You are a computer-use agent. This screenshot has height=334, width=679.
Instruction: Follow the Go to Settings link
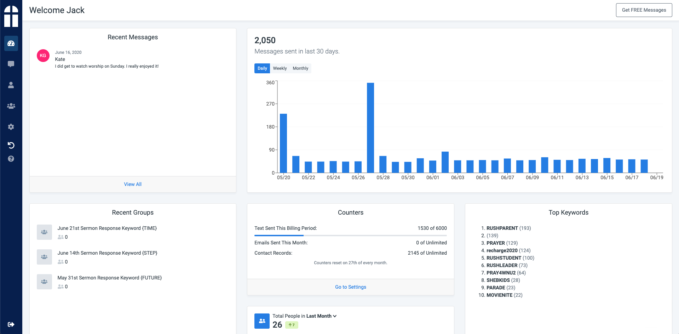click(350, 287)
